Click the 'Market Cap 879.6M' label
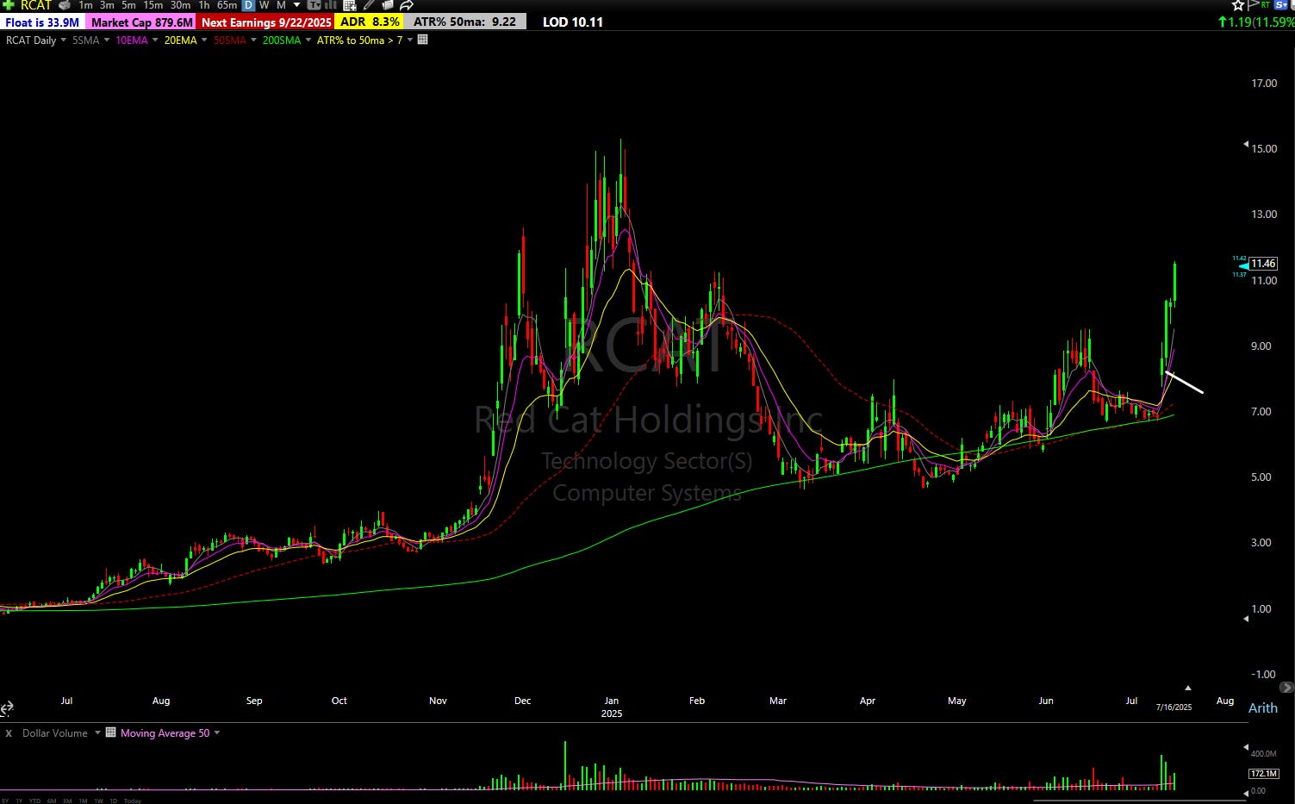The width and height of the screenshot is (1295, 804). 141,22
